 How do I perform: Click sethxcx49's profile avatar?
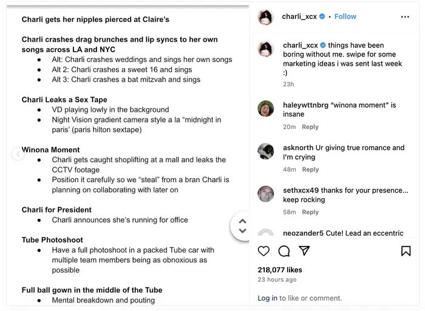tap(265, 194)
